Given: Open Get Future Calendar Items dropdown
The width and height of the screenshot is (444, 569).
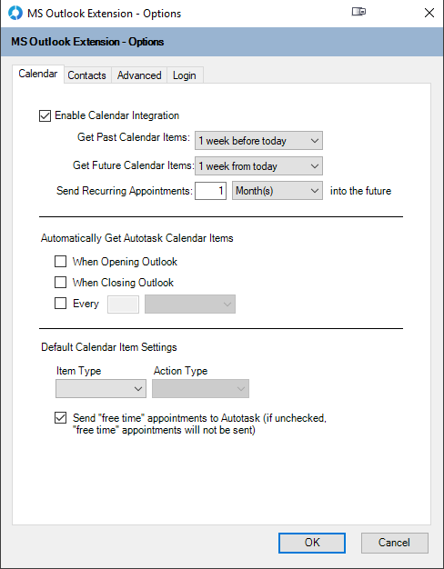Looking at the screenshot, I should pos(258,165).
